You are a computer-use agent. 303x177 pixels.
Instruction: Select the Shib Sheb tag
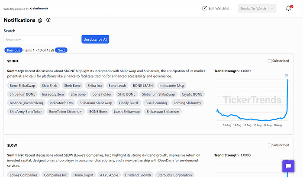49,86
